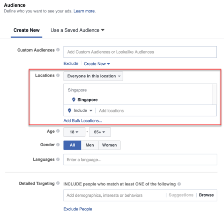Image resolution: width=224 pixels, height=212 pixels.
Task: Switch to the Create New tab
Action: point(27,30)
